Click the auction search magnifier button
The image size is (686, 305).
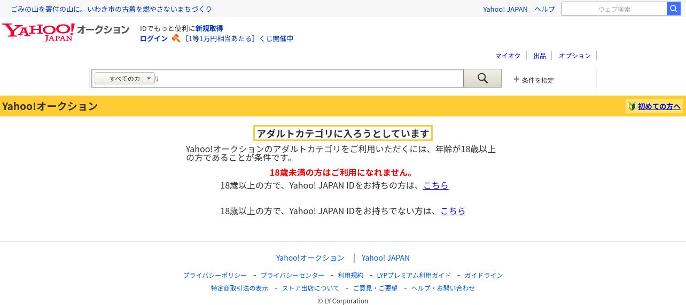[482, 79]
